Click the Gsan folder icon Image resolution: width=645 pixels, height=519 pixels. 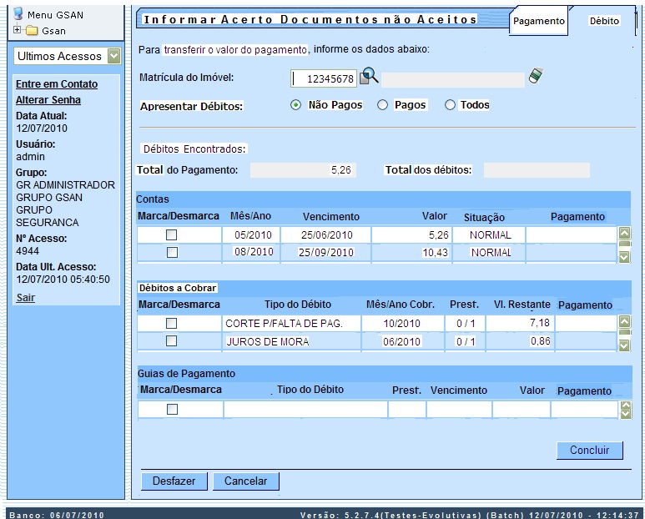pos(31,31)
